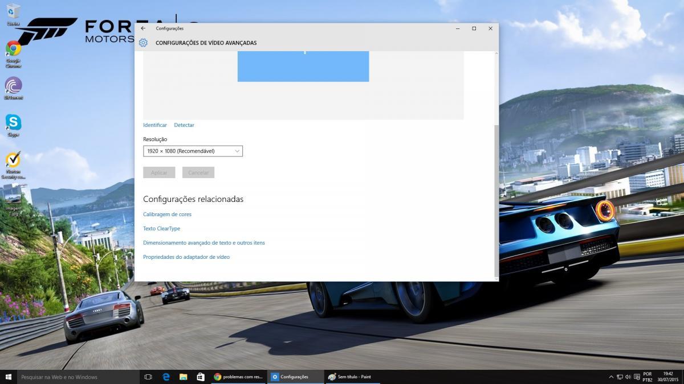684x384 pixels.
Task: Open the Resolução dropdown (1920 × 1080)
Action: (x=193, y=151)
